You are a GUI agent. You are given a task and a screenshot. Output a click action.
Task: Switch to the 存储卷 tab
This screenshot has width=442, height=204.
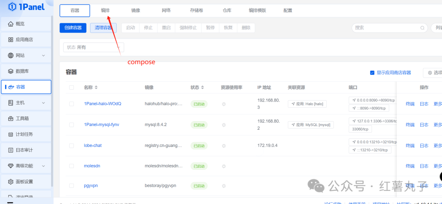[196, 11]
